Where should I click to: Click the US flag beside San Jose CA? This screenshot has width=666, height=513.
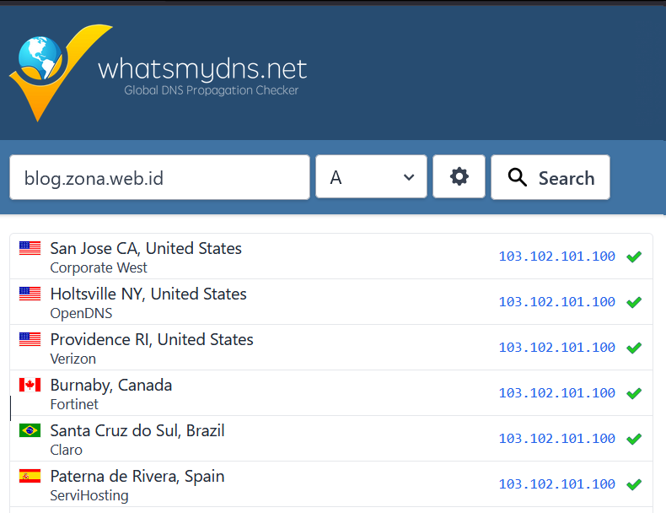[x=30, y=248]
